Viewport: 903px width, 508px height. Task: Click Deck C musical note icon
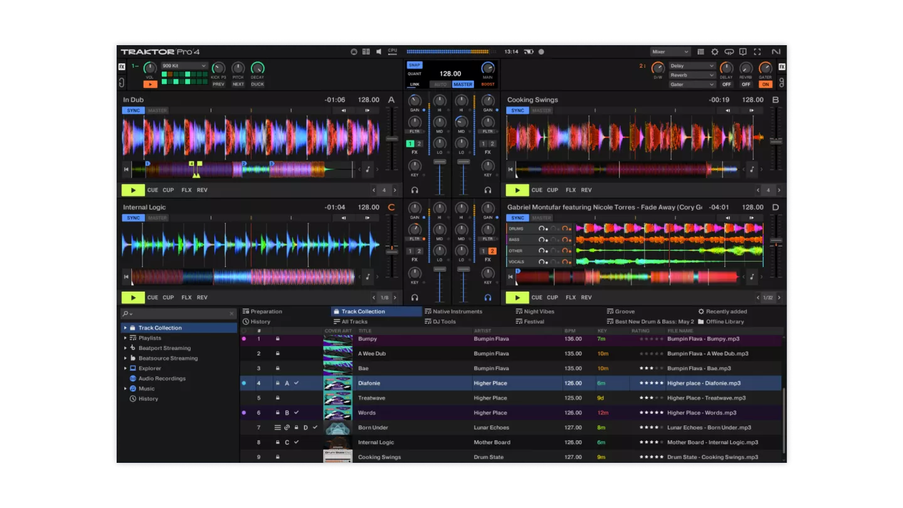(x=368, y=276)
